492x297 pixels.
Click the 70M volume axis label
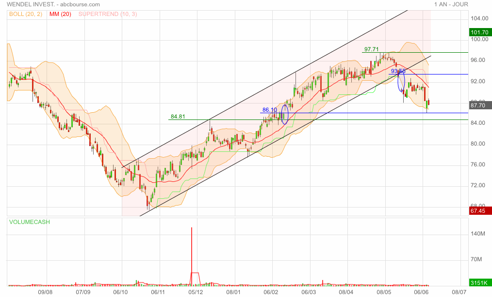click(x=476, y=259)
